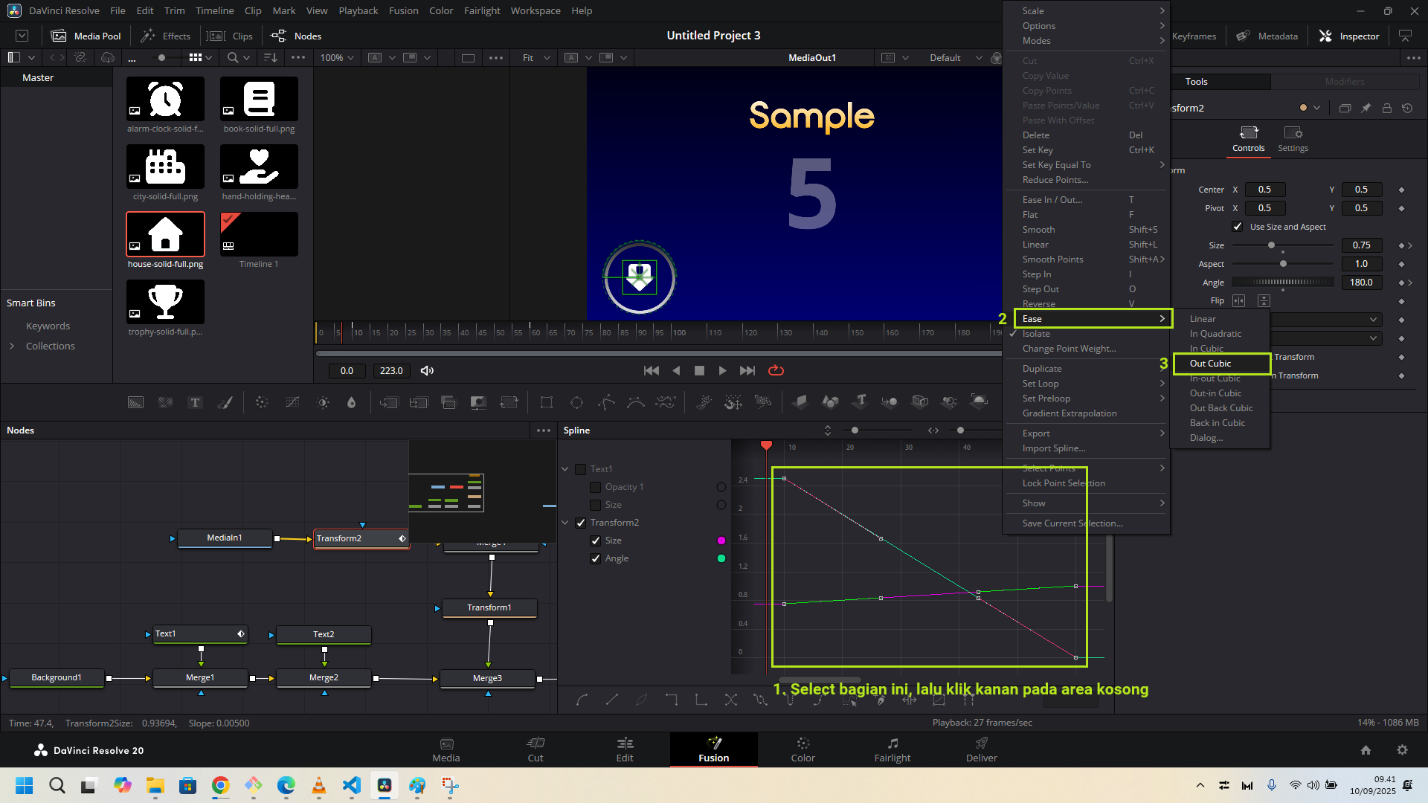Image resolution: width=1428 pixels, height=803 pixels.
Task: Click the Background tool icon
Action: coord(135,402)
